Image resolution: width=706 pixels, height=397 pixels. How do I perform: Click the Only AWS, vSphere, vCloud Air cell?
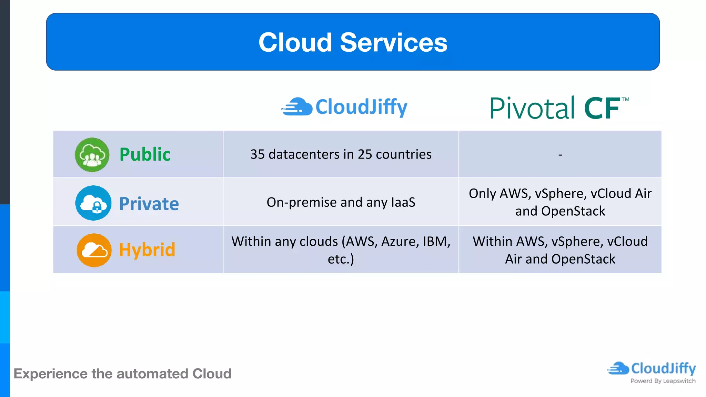pos(560,202)
